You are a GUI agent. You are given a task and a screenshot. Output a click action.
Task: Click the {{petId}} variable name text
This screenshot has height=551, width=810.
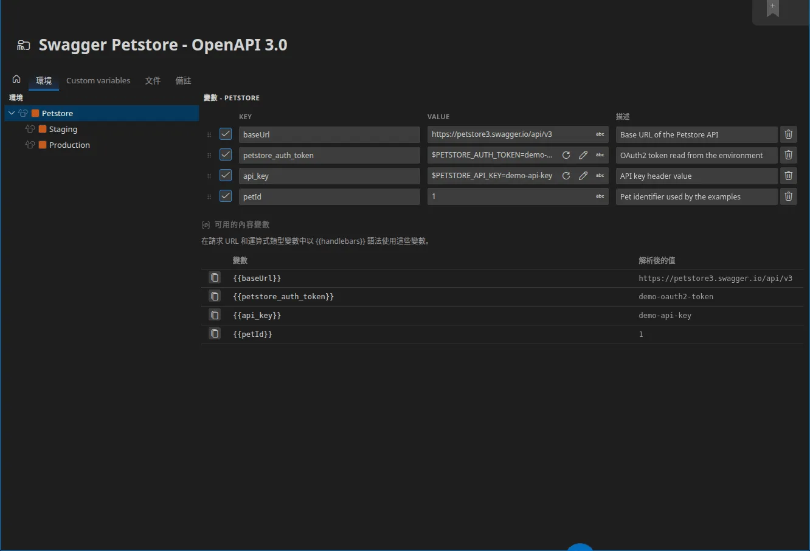[252, 334]
